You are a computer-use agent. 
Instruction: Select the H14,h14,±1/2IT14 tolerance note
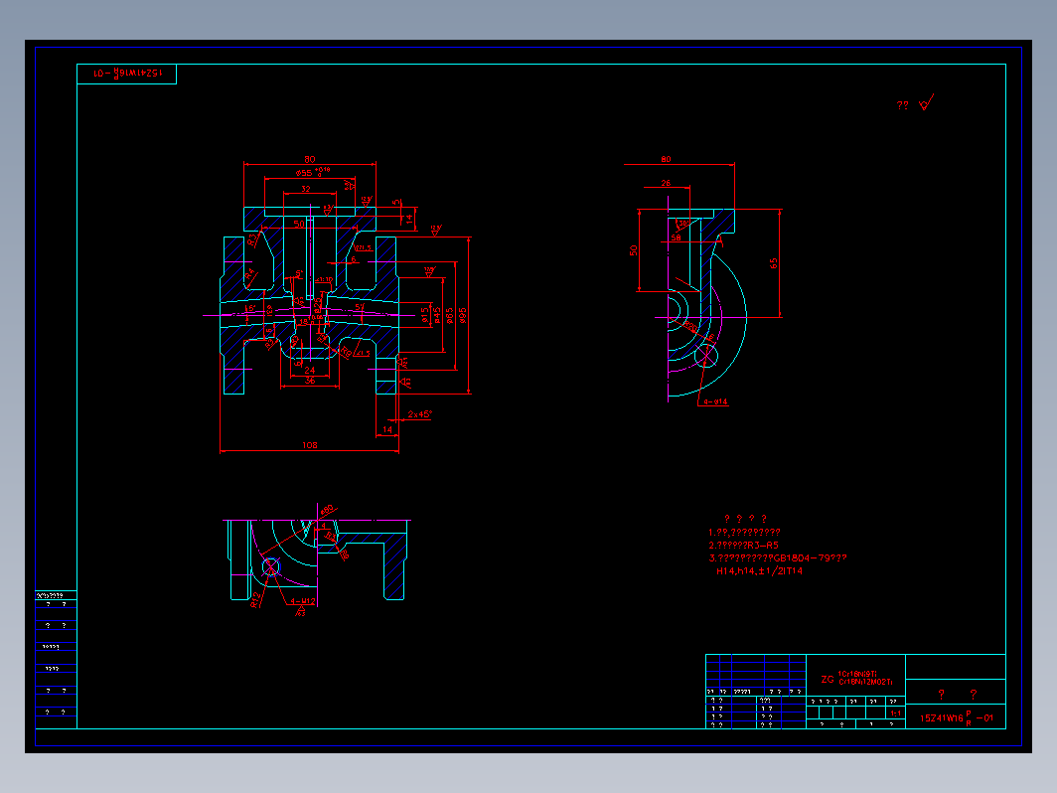(760, 570)
